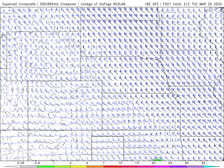Image resolution: width=224 pixels, height=168 pixels.
Task: Select the yellow-green legend segment between 1 and 2
Action: tap(62, 167)
